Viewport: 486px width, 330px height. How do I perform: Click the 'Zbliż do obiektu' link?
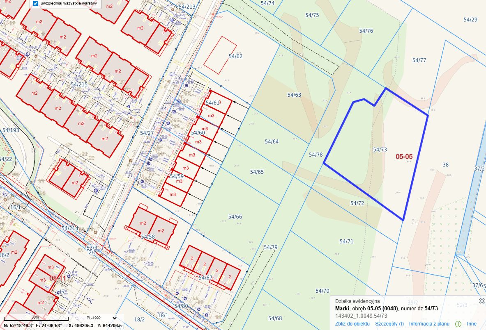point(352,324)
